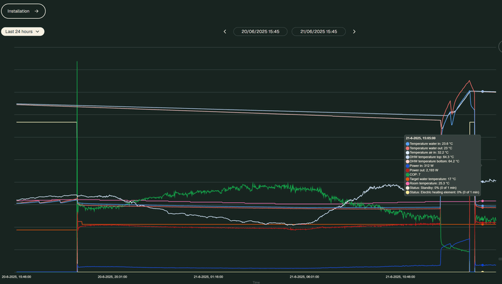Image resolution: width=502 pixels, height=284 pixels.
Task: Click the tall green COP spike on the chart
Action: 77,128
